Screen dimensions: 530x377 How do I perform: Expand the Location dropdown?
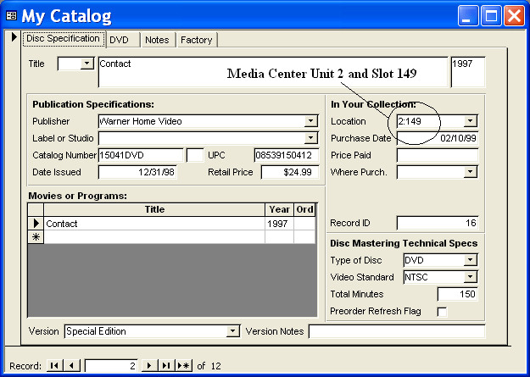coord(471,121)
